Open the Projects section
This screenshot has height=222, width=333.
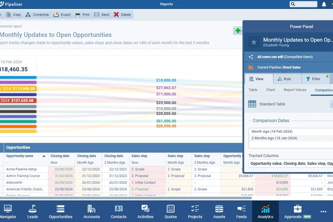tap(195, 212)
